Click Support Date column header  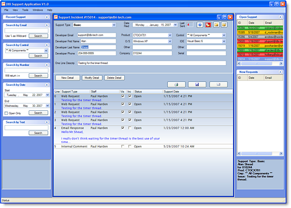pos(171,91)
